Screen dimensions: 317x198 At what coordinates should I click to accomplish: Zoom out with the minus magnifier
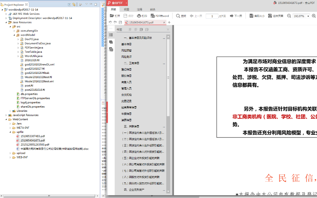click(289, 16)
